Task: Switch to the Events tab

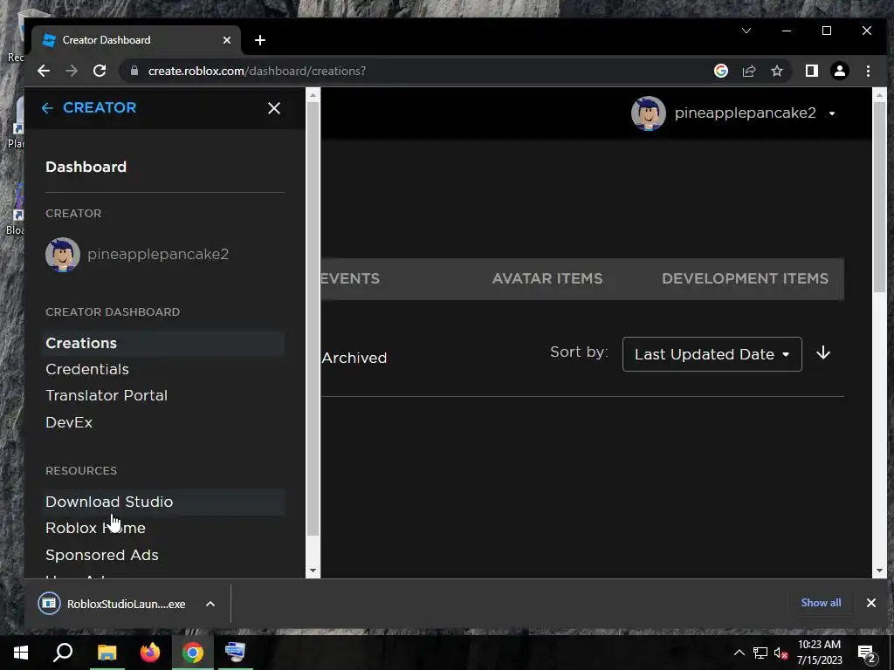Action: [x=350, y=278]
